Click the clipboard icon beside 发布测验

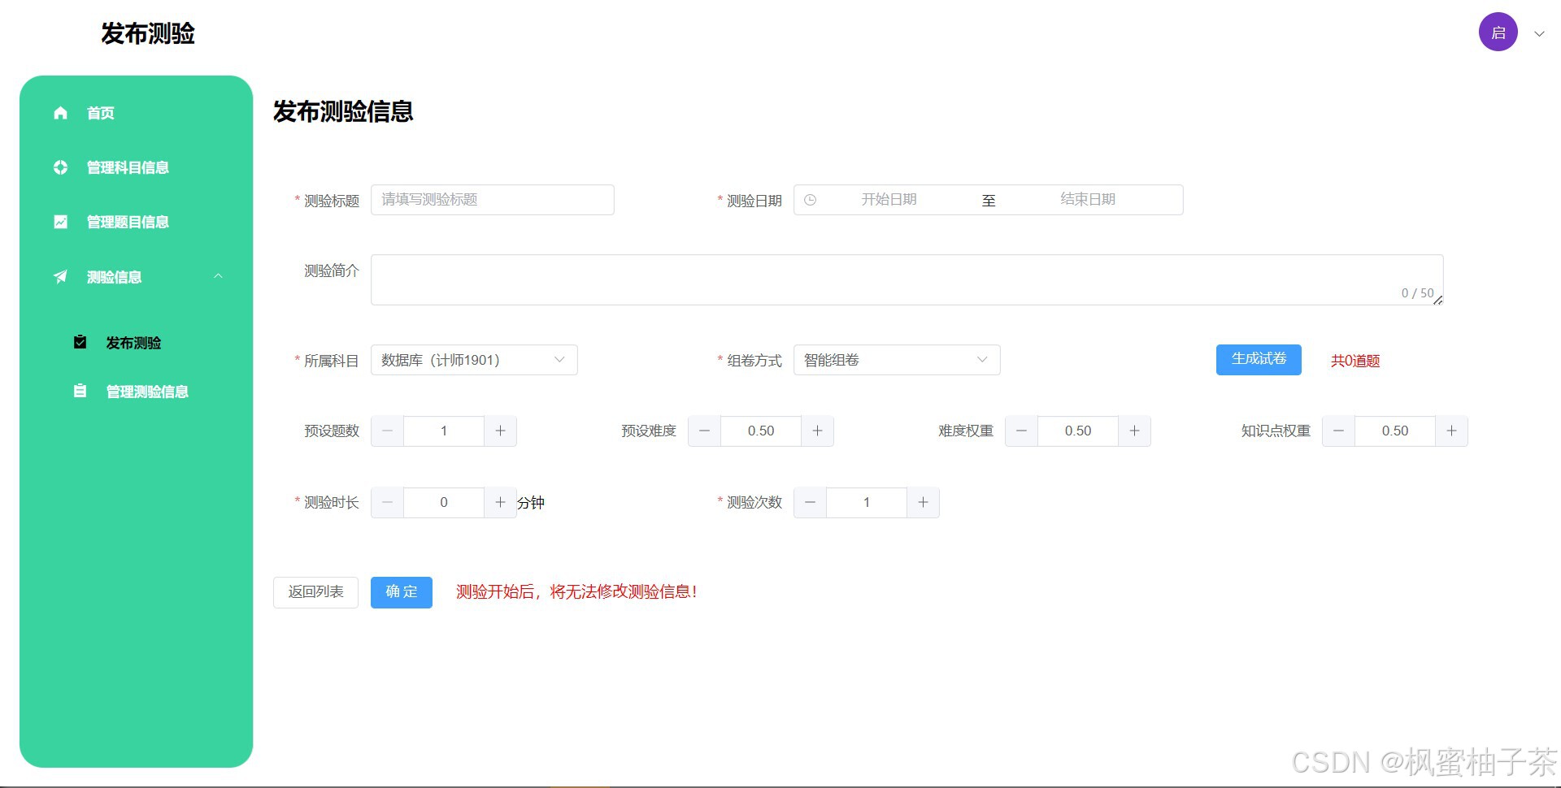tap(80, 342)
